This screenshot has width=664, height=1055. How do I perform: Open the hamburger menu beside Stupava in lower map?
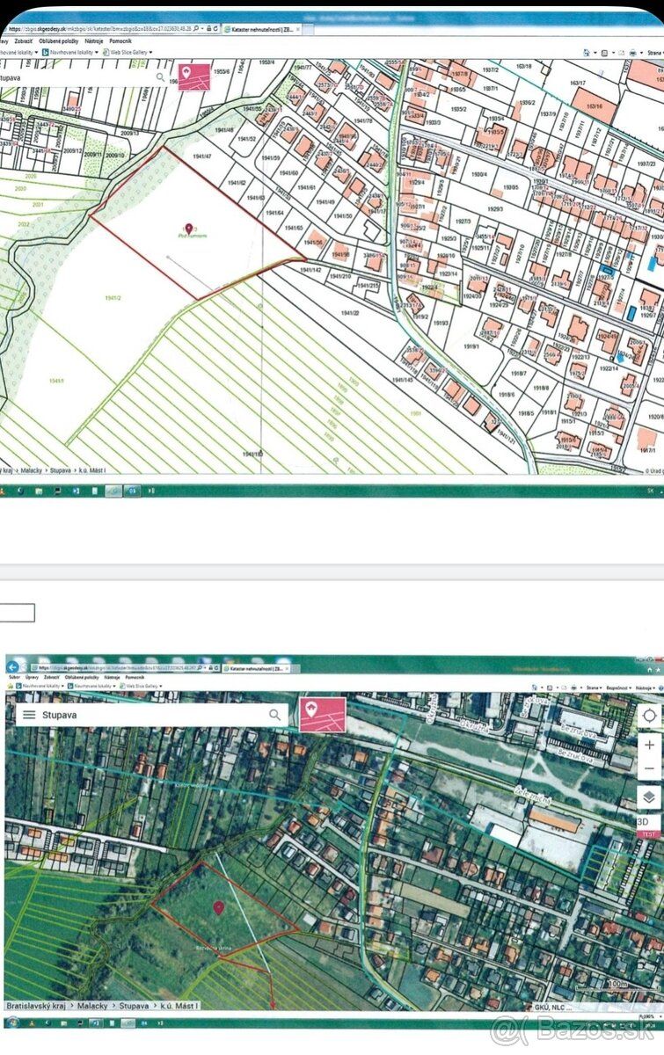[29, 715]
